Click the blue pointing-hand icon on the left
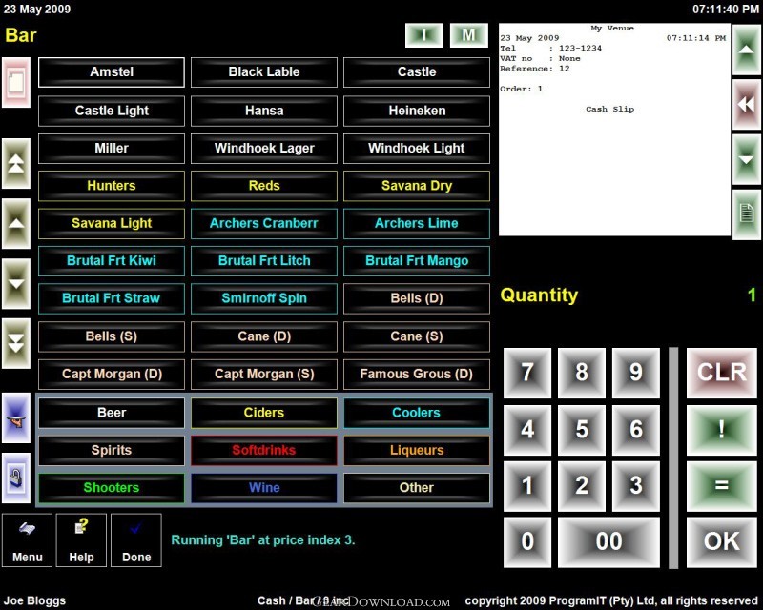Image resolution: width=763 pixels, height=610 pixels. tap(16, 417)
